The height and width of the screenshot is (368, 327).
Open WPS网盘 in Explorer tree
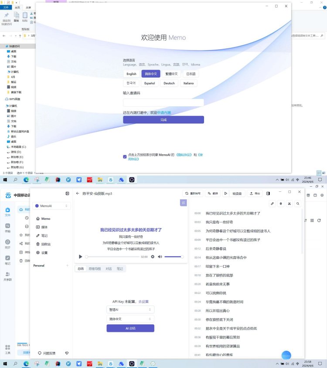point(13,99)
